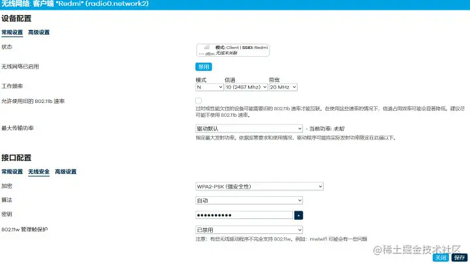This screenshot has height=264, width=470.
Task: Click the 关闭 button
Action: (x=441, y=257)
